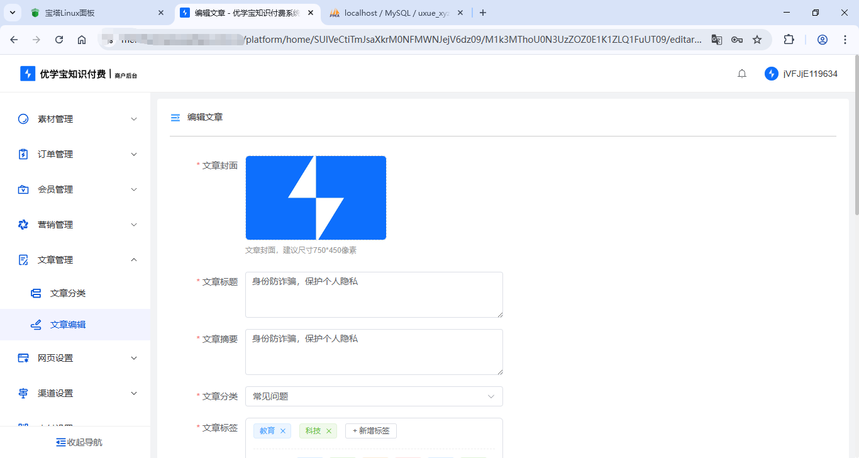Collapse the sidebar via 收起导航 icon
Viewport: 859px width, 458px height.
[x=60, y=442]
